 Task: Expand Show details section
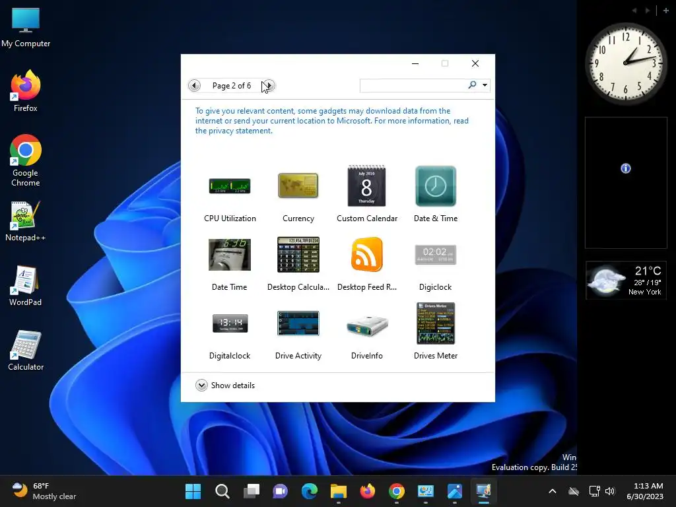click(225, 386)
